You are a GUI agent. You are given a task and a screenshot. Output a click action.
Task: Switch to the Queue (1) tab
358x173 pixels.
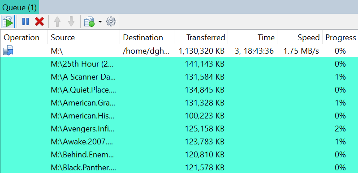(x=19, y=8)
